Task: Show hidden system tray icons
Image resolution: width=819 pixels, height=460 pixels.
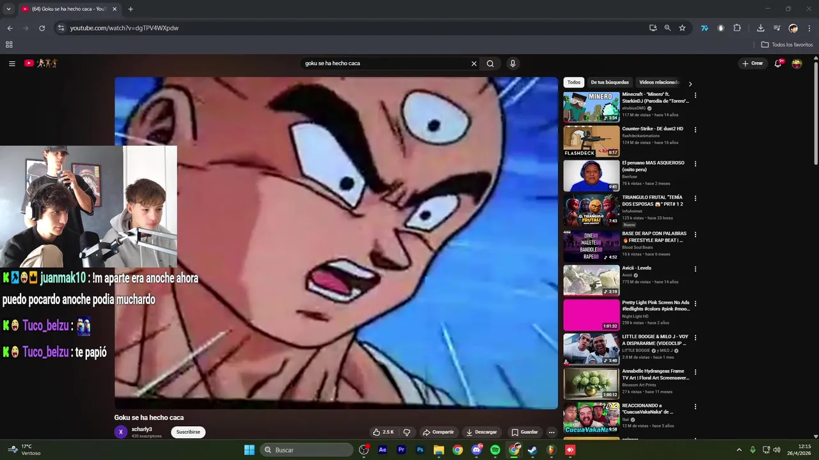Action: click(739, 450)
